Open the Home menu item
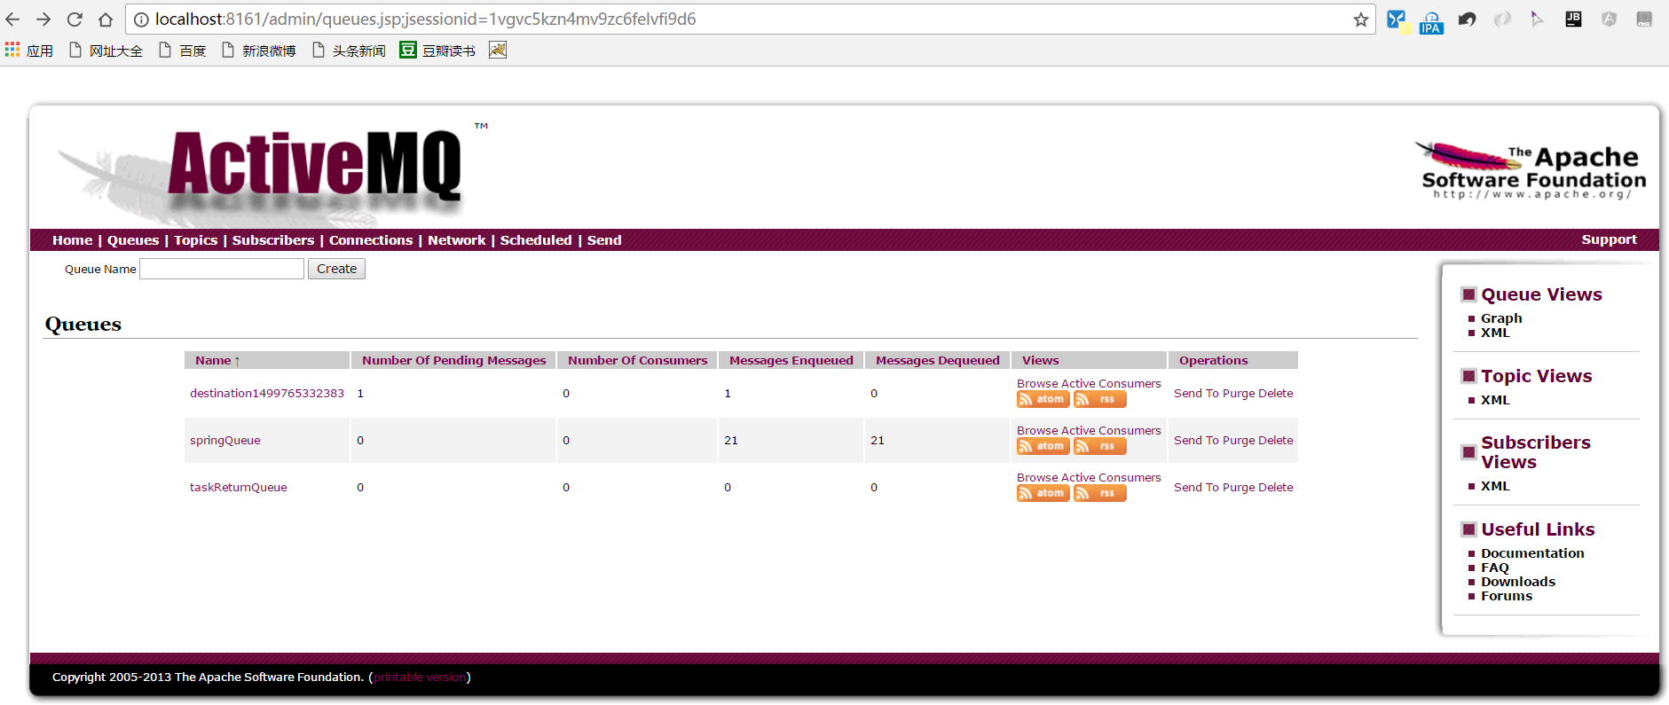 click(72, 240)
